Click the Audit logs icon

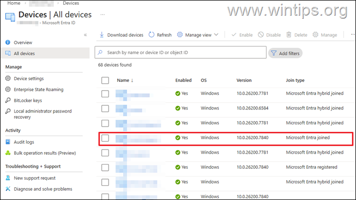click(x=8, y=142)
